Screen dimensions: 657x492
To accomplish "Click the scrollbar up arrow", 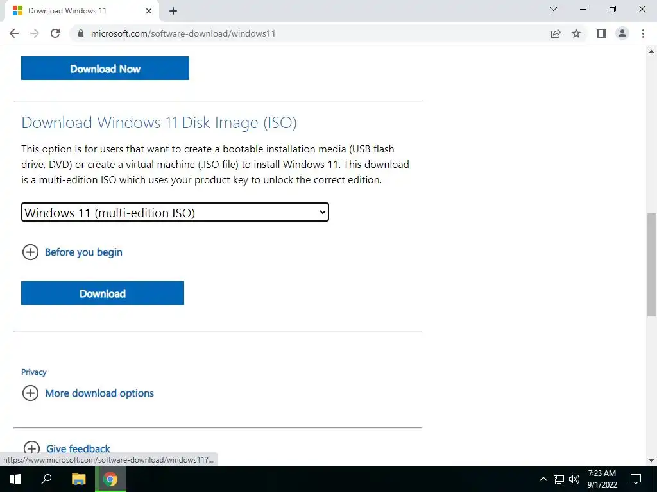I will [x=652, y=51].
